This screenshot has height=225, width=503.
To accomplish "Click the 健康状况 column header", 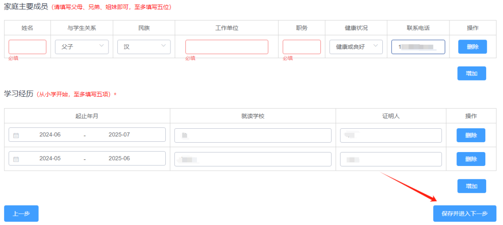I will [356, 28].
